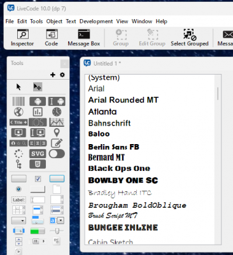Choose the barcode widget in Tools palette
The width and height of the screenshot is (233, 255).
(x=18, y=101)
